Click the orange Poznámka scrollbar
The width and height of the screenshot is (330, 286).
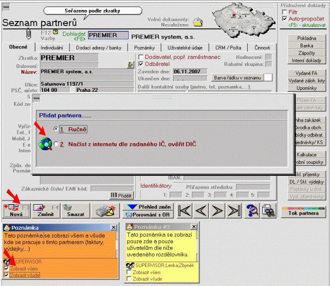(117, 245)
